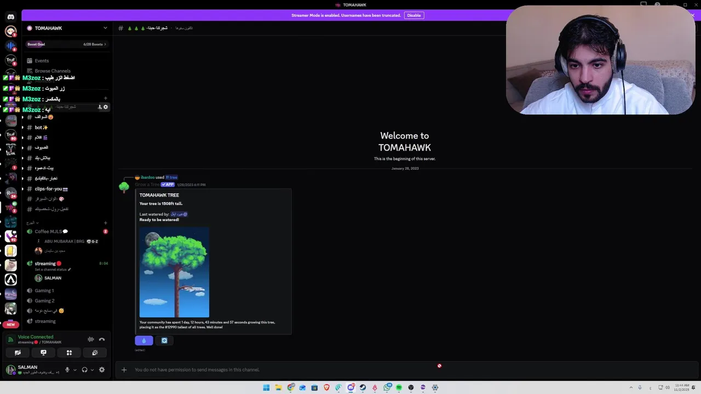This screenshot has height=394, width=701.
Task: Open server icon with 92 notifications badge
Action: point(11,236)
